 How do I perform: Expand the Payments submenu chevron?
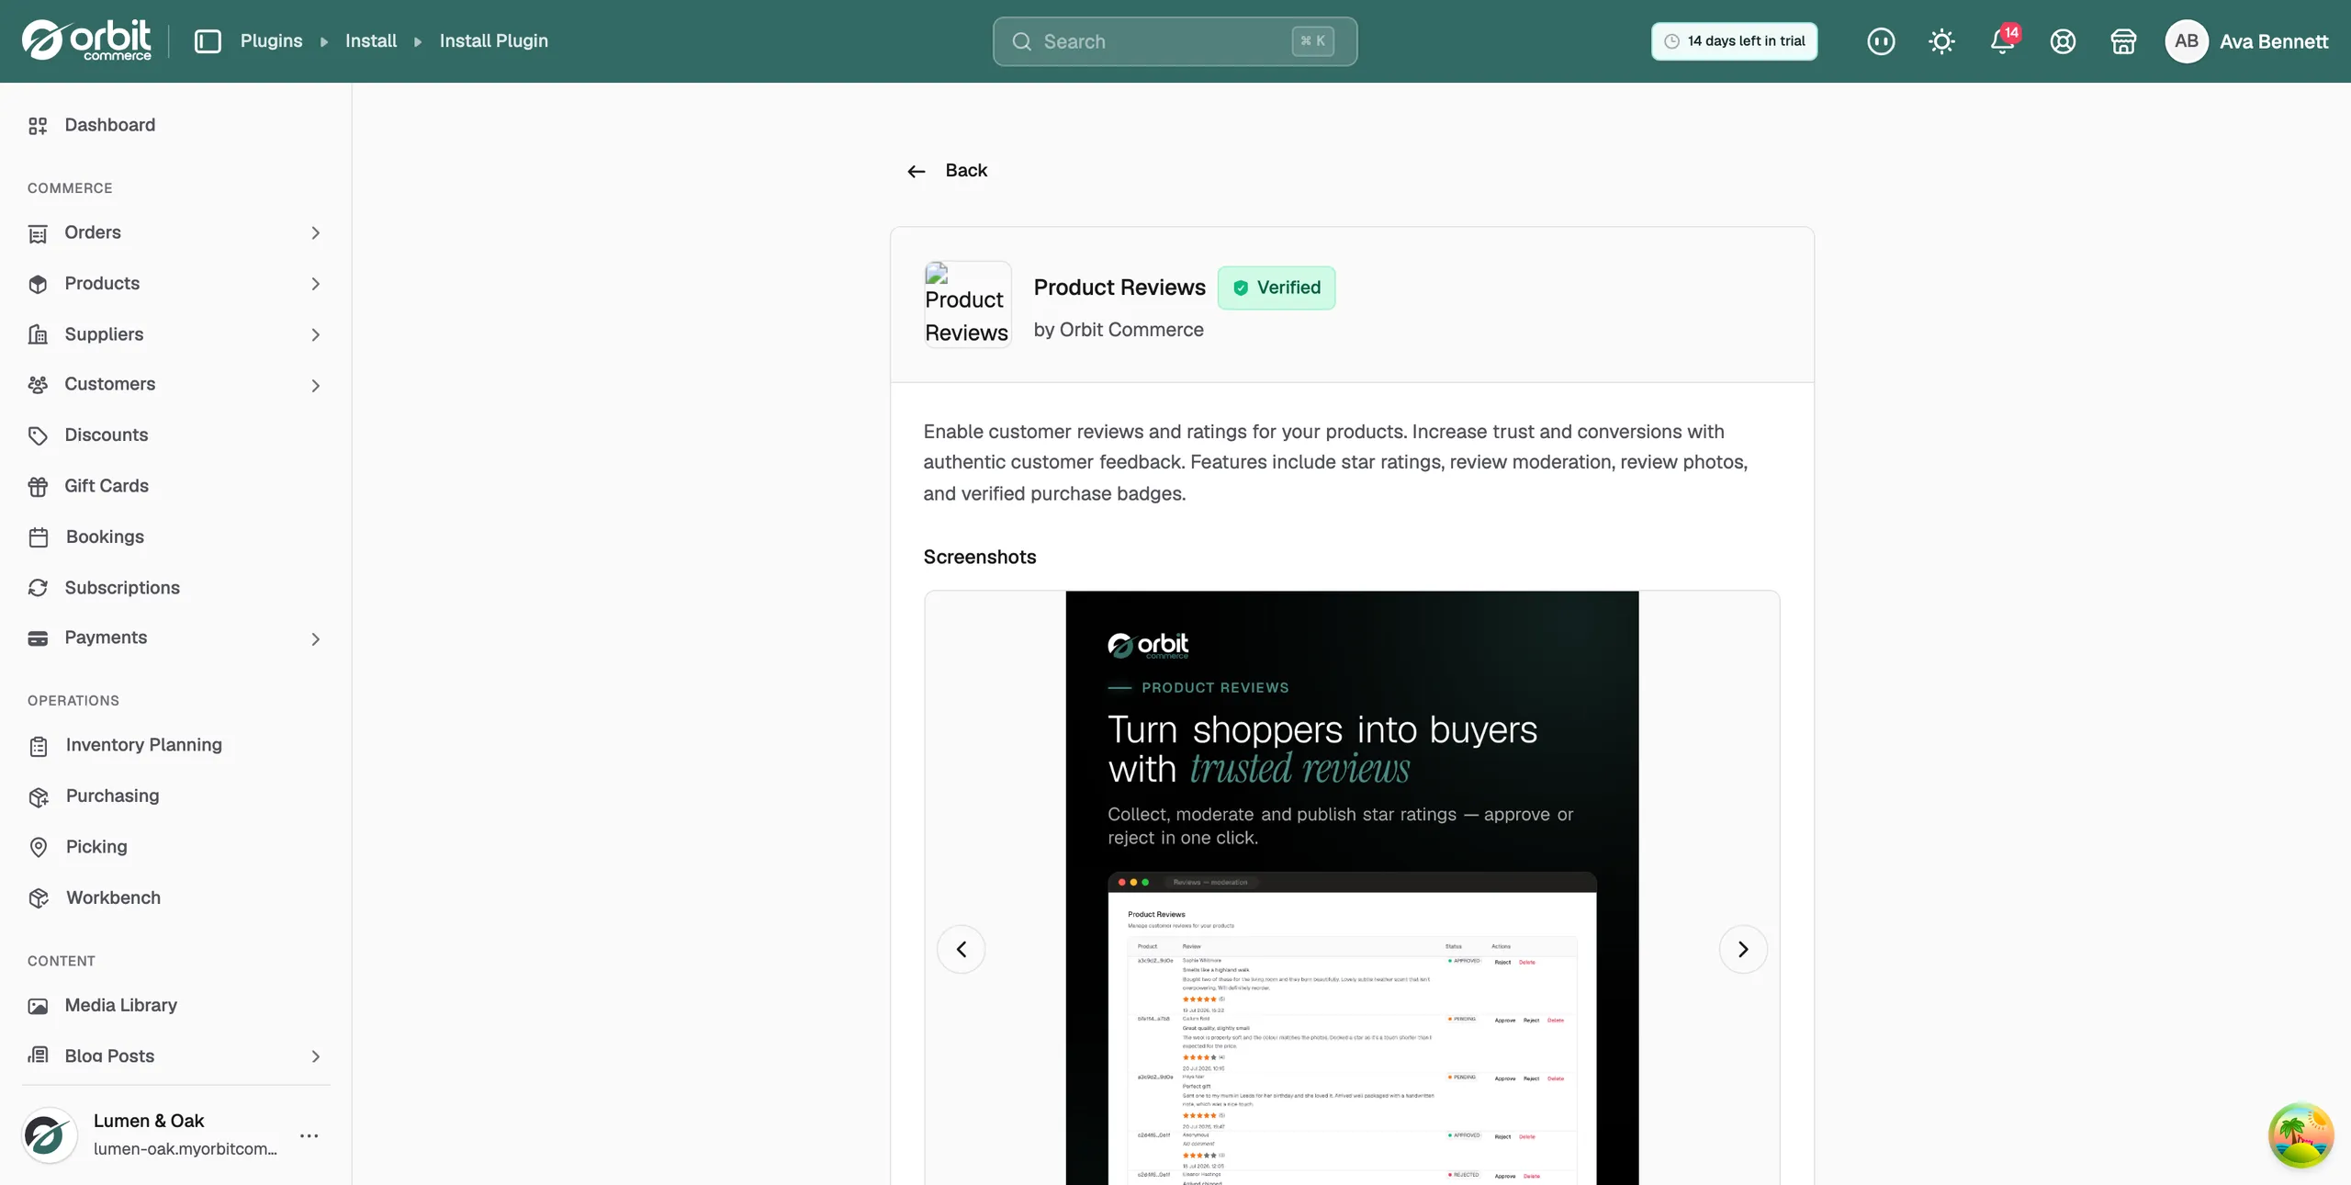pos(315,639)
